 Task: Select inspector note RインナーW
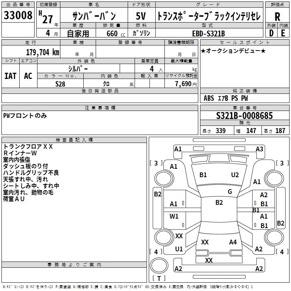click(20, 153)
